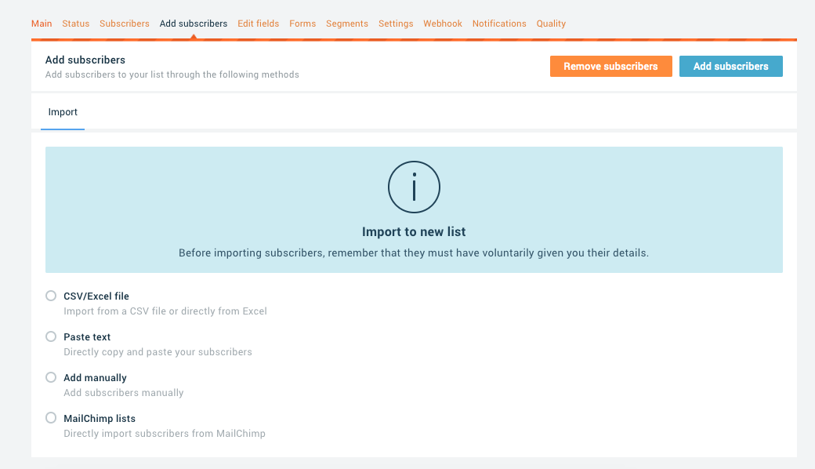Switch to the Quality tab
This screenshot has width=815, height=469.
pyautogui.click(x=551, y=24)
